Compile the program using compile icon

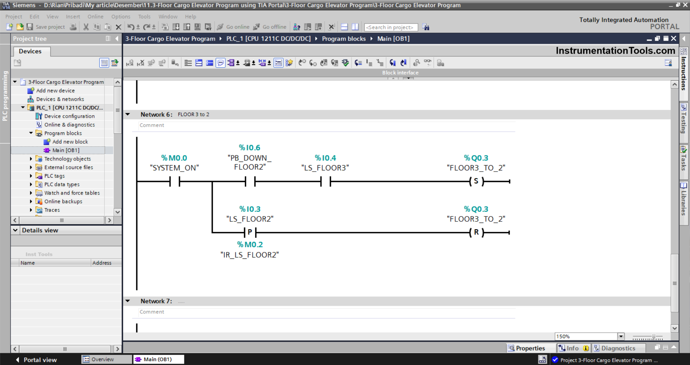pos(165,27)
